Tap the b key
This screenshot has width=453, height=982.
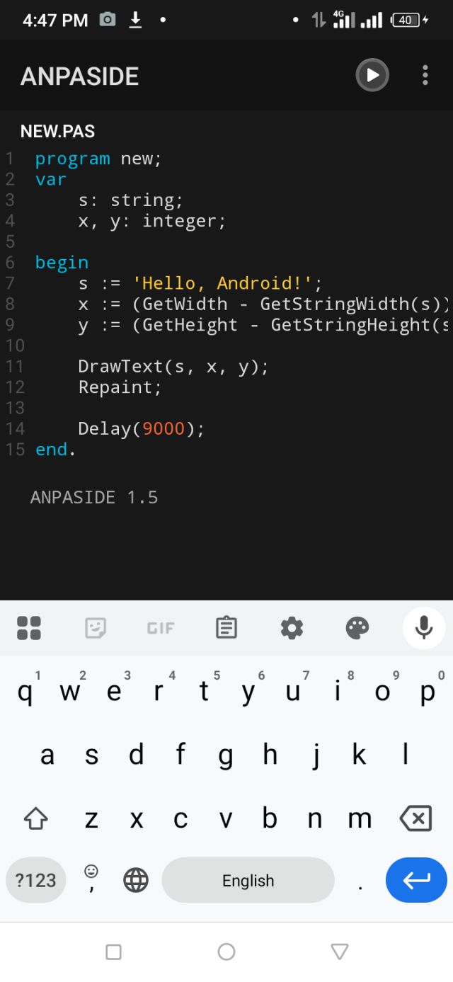pyautogui.click(x=270, y=819)
